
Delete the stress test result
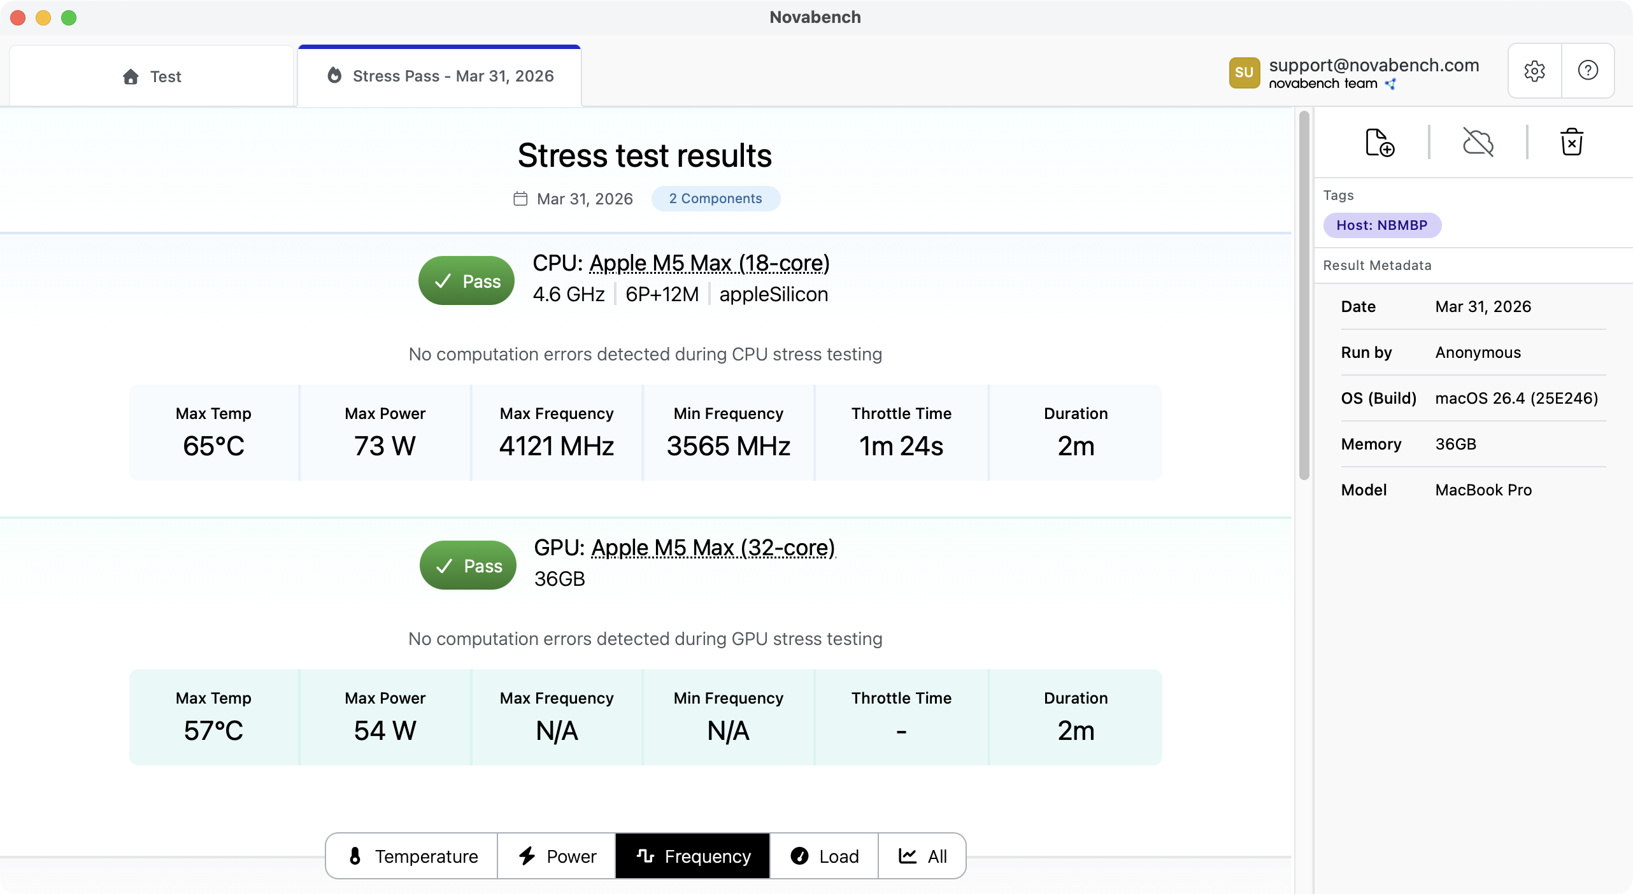click(x=1571, y=142)
